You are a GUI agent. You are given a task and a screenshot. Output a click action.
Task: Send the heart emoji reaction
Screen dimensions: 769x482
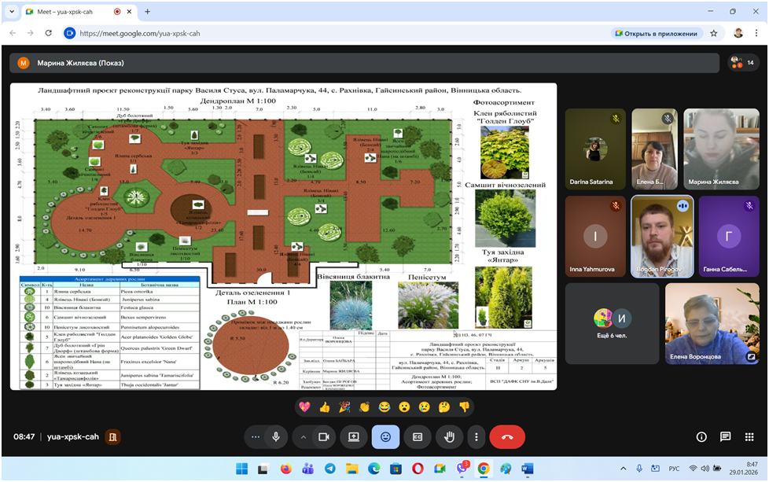[x=304, y=407]
